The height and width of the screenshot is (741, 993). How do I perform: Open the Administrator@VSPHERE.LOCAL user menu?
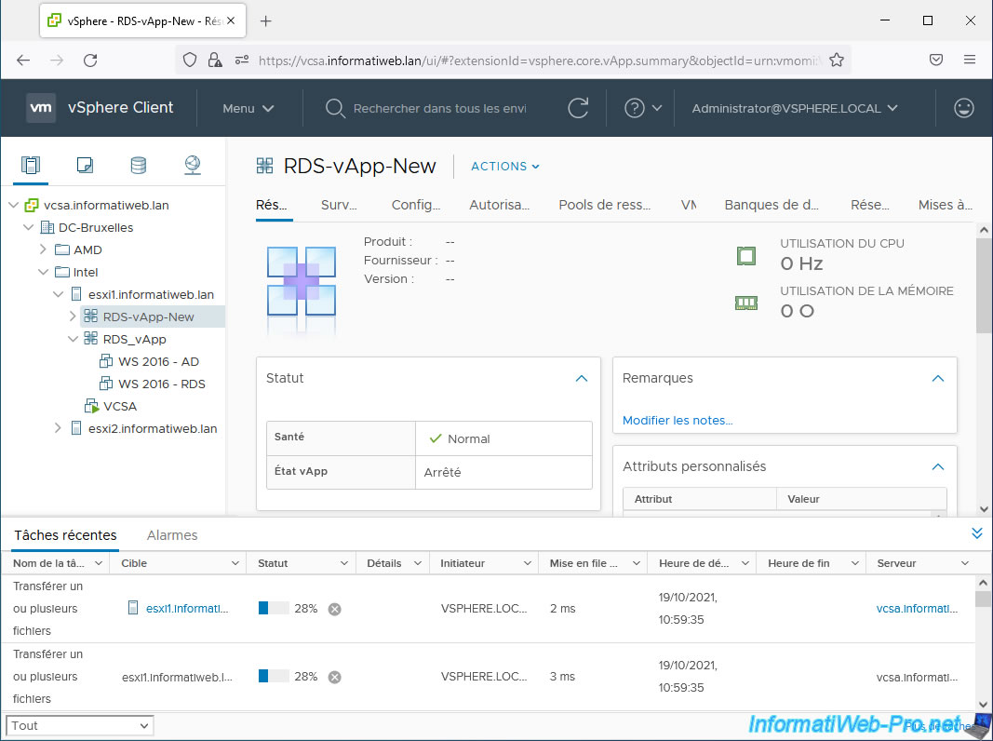pyautogui.click(x=794, y=108)
